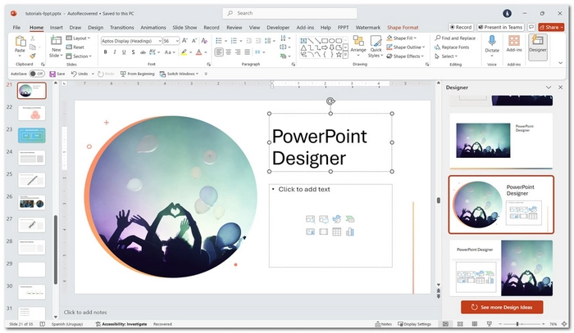The width and height of the screenshot is (574, 333).
Task: Expand the Switch Windows dropdown
Action: (x=179, y=74)
